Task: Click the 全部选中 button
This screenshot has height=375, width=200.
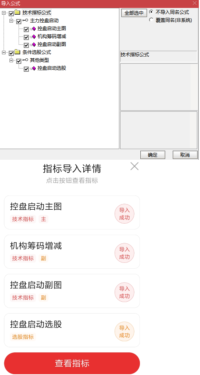Action: pos(134,13)
